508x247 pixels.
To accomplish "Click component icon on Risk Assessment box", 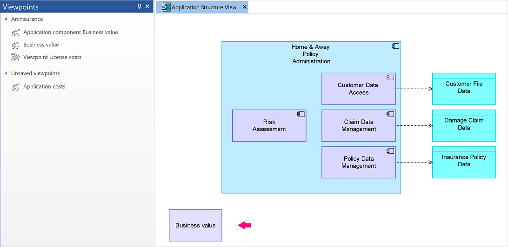I will coord(301,114).
